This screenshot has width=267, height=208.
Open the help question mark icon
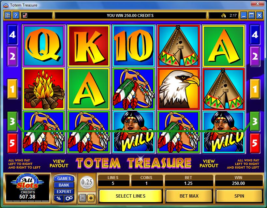[x=16, y=16]
